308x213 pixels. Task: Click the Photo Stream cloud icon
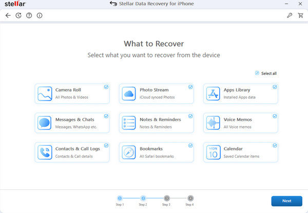click(x=129, y=94)
